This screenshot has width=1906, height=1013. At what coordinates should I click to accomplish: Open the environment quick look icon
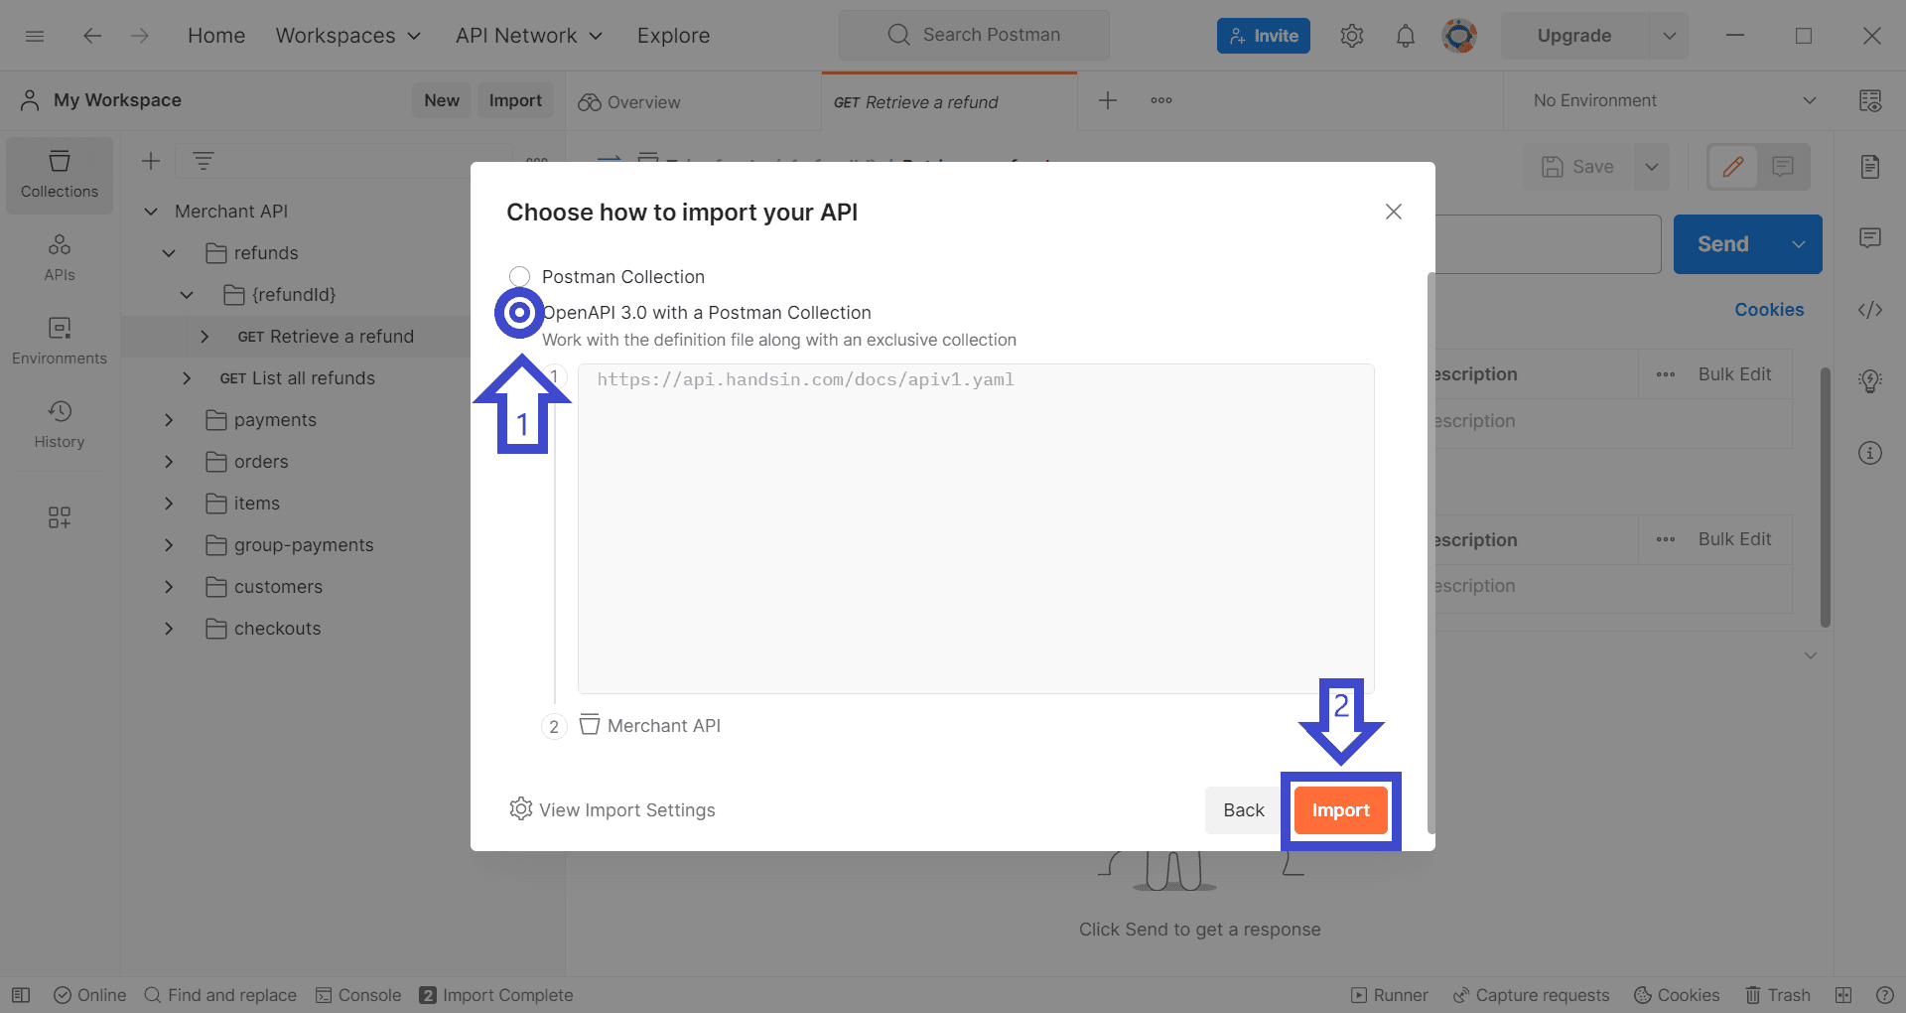1870,100
